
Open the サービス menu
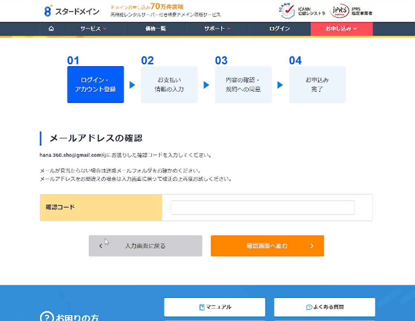[x=93, y=29]
